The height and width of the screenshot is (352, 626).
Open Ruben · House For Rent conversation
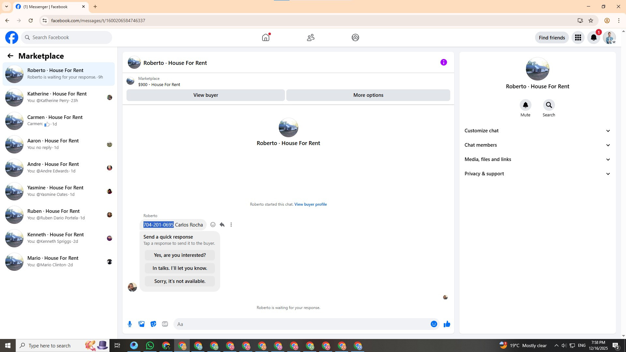coord(59,215)
